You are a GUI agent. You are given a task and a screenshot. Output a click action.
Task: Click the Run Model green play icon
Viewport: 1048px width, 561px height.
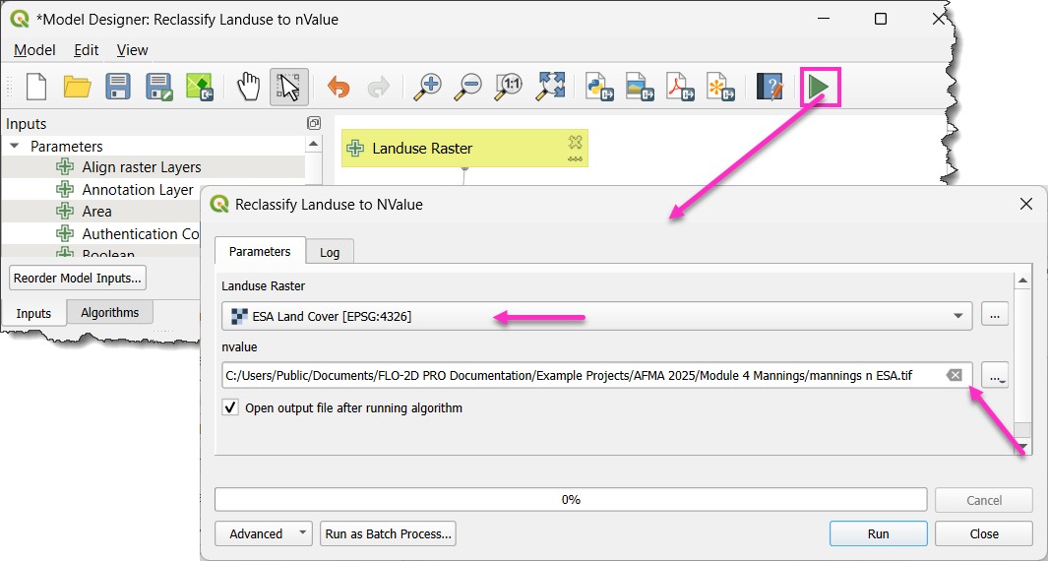pyautogui.click(x=819, y=88)
